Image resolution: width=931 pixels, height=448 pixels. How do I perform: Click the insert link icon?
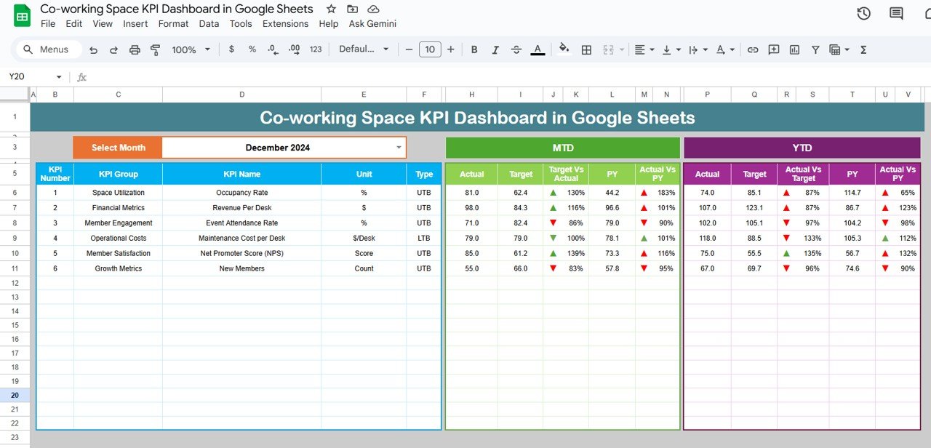(753, 49)
